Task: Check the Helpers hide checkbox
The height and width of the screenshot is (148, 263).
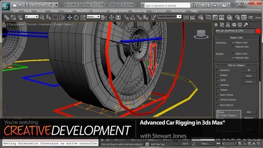Action: pyautogui.click(x=218, y=90)
